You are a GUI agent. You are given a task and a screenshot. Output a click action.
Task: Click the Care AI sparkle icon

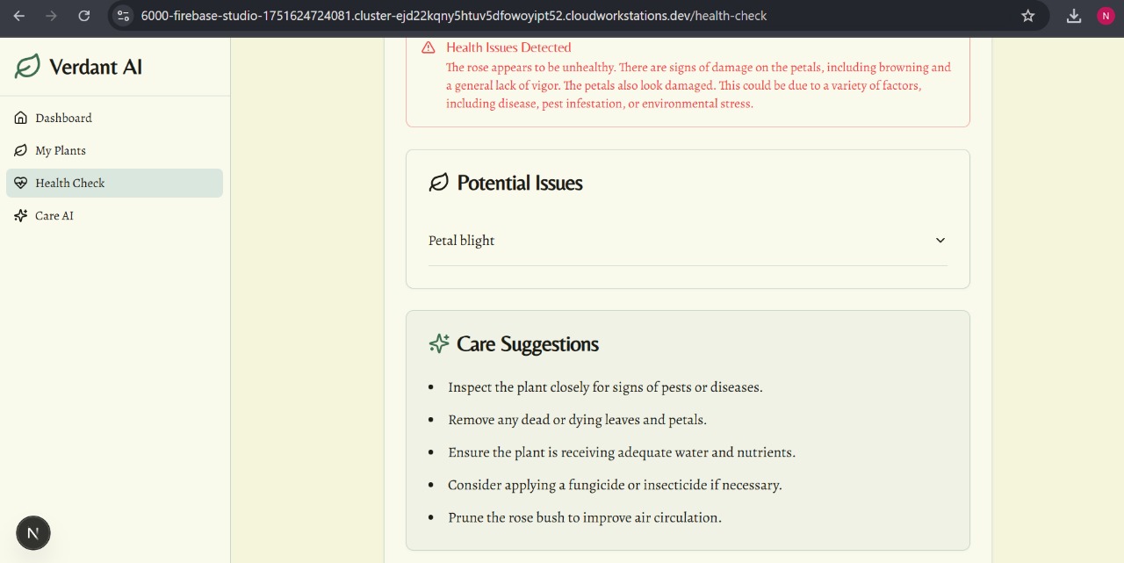pyautogui.click(x=21, y=215)
